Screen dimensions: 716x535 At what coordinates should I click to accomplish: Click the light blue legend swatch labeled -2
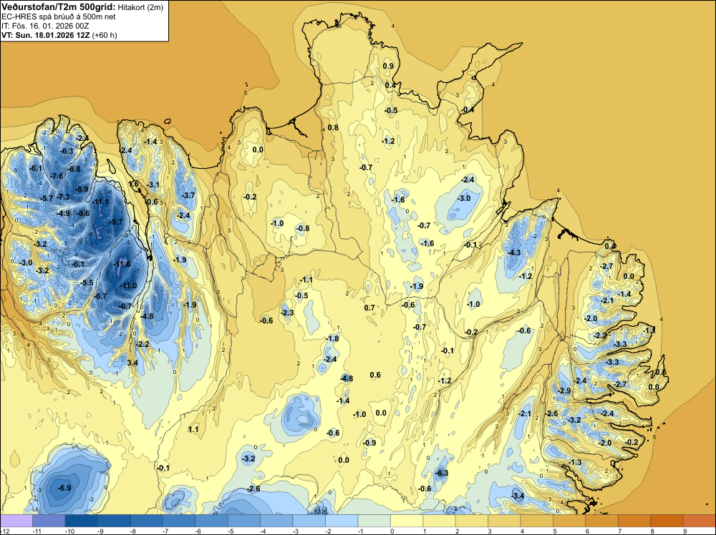pyautogui.click(x=342, y=521)
